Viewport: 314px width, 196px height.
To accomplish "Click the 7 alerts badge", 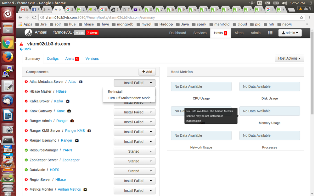I will click(x=92, y=33).
